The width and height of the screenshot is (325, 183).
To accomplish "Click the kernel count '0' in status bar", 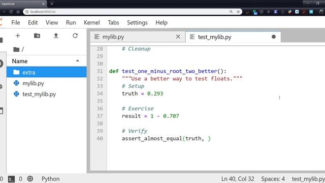I will (20, 179).
